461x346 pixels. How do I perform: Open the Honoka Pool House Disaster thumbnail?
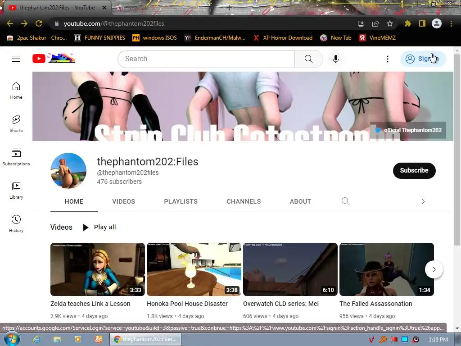point(194,269)
